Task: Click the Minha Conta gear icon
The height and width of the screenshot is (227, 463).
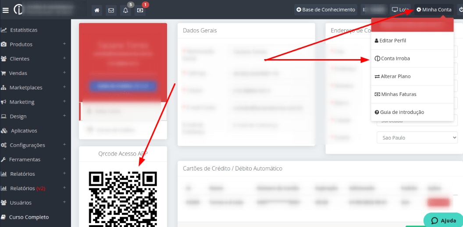Action: point(419,10)
